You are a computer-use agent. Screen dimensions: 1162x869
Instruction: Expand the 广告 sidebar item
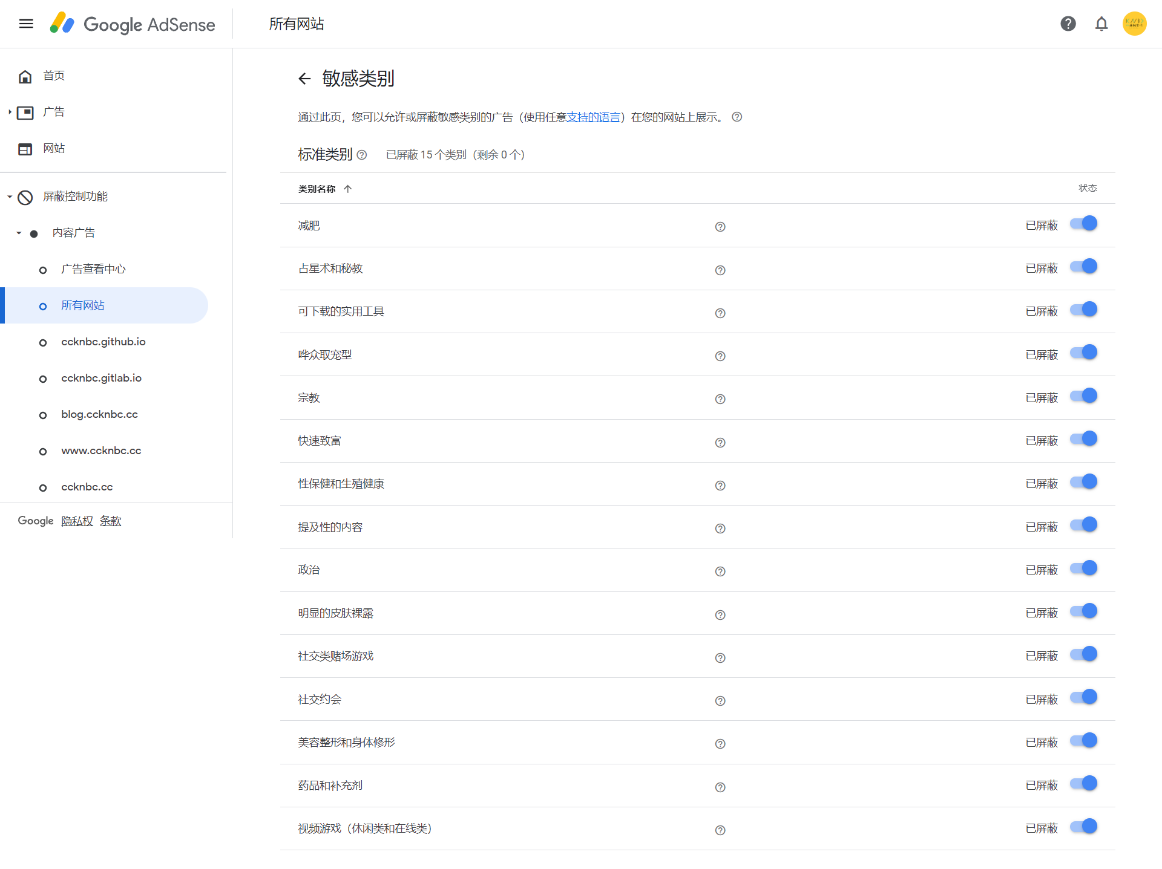(10, 111)
